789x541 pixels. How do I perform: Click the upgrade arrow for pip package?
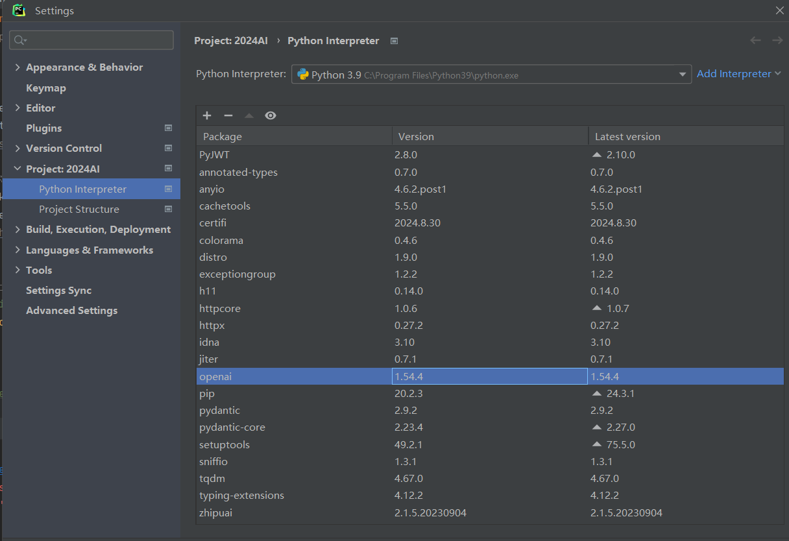click(597, 393)
